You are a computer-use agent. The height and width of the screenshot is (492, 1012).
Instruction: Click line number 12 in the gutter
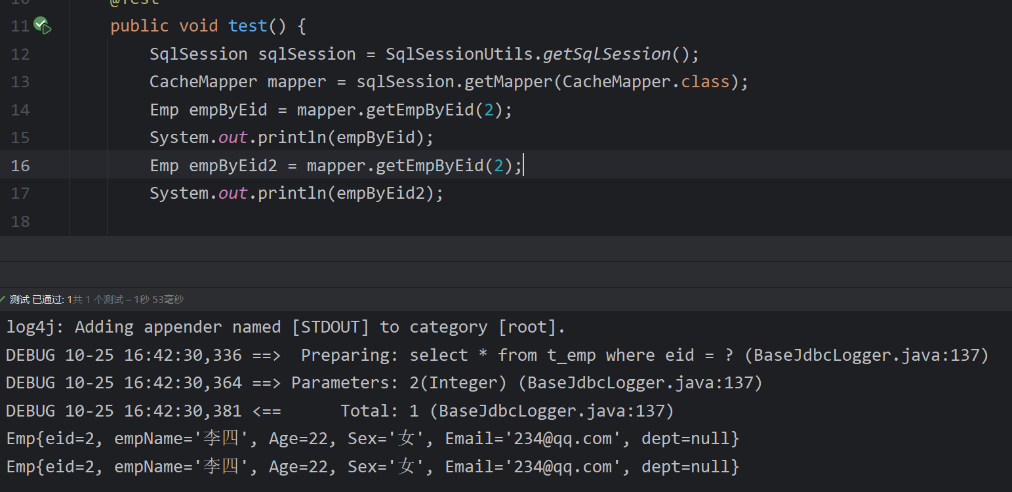[20, 54]
